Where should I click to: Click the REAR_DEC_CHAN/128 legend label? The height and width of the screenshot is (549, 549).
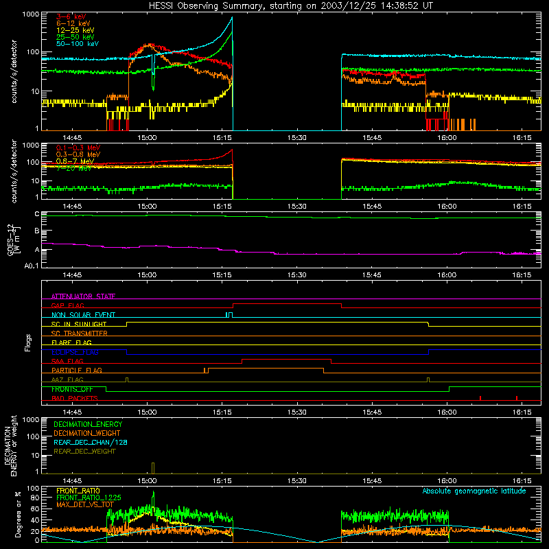[91, 442]
